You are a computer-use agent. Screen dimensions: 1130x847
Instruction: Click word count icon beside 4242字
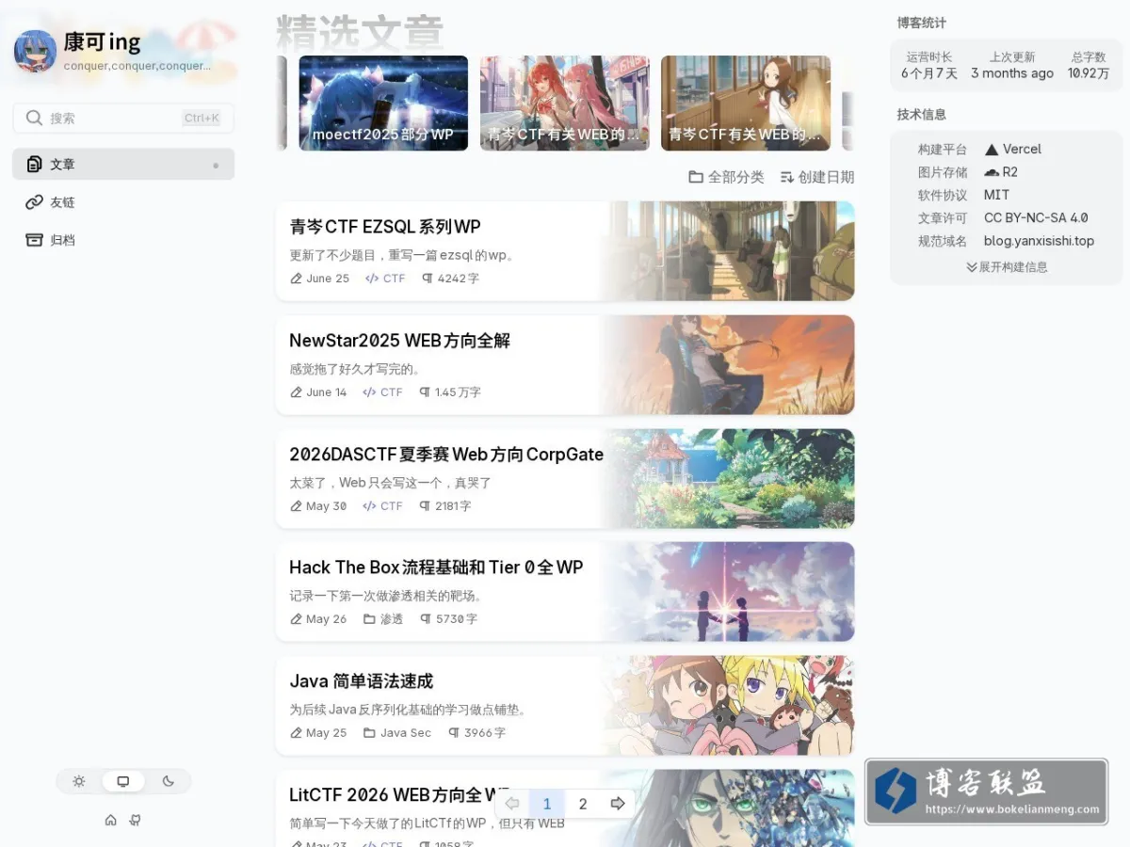click(x=427, y=279)
